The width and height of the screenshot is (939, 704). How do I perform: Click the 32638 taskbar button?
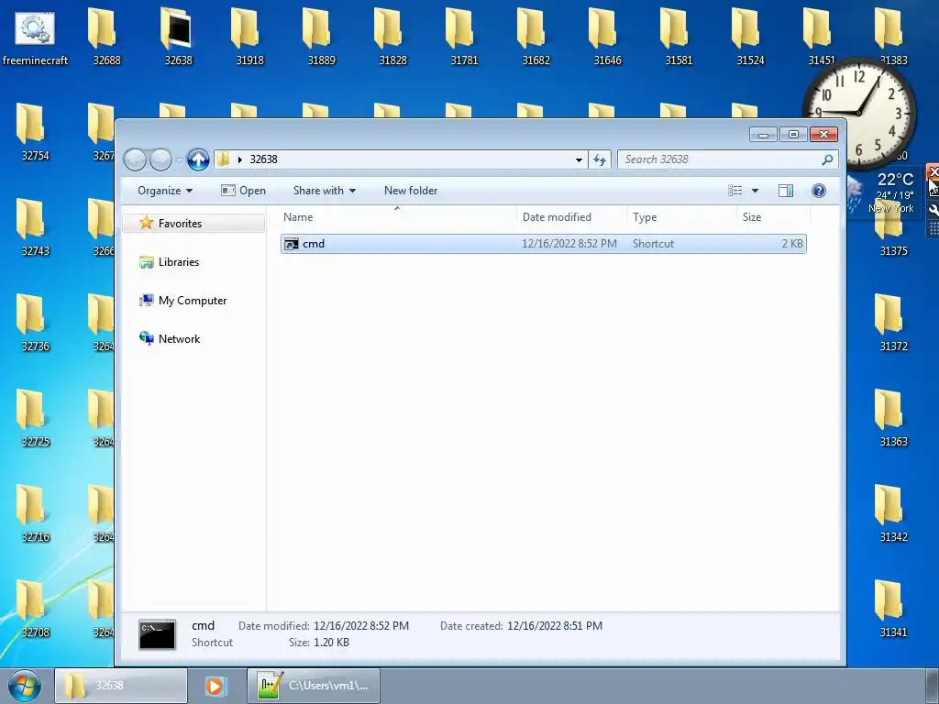pos(121,686)
